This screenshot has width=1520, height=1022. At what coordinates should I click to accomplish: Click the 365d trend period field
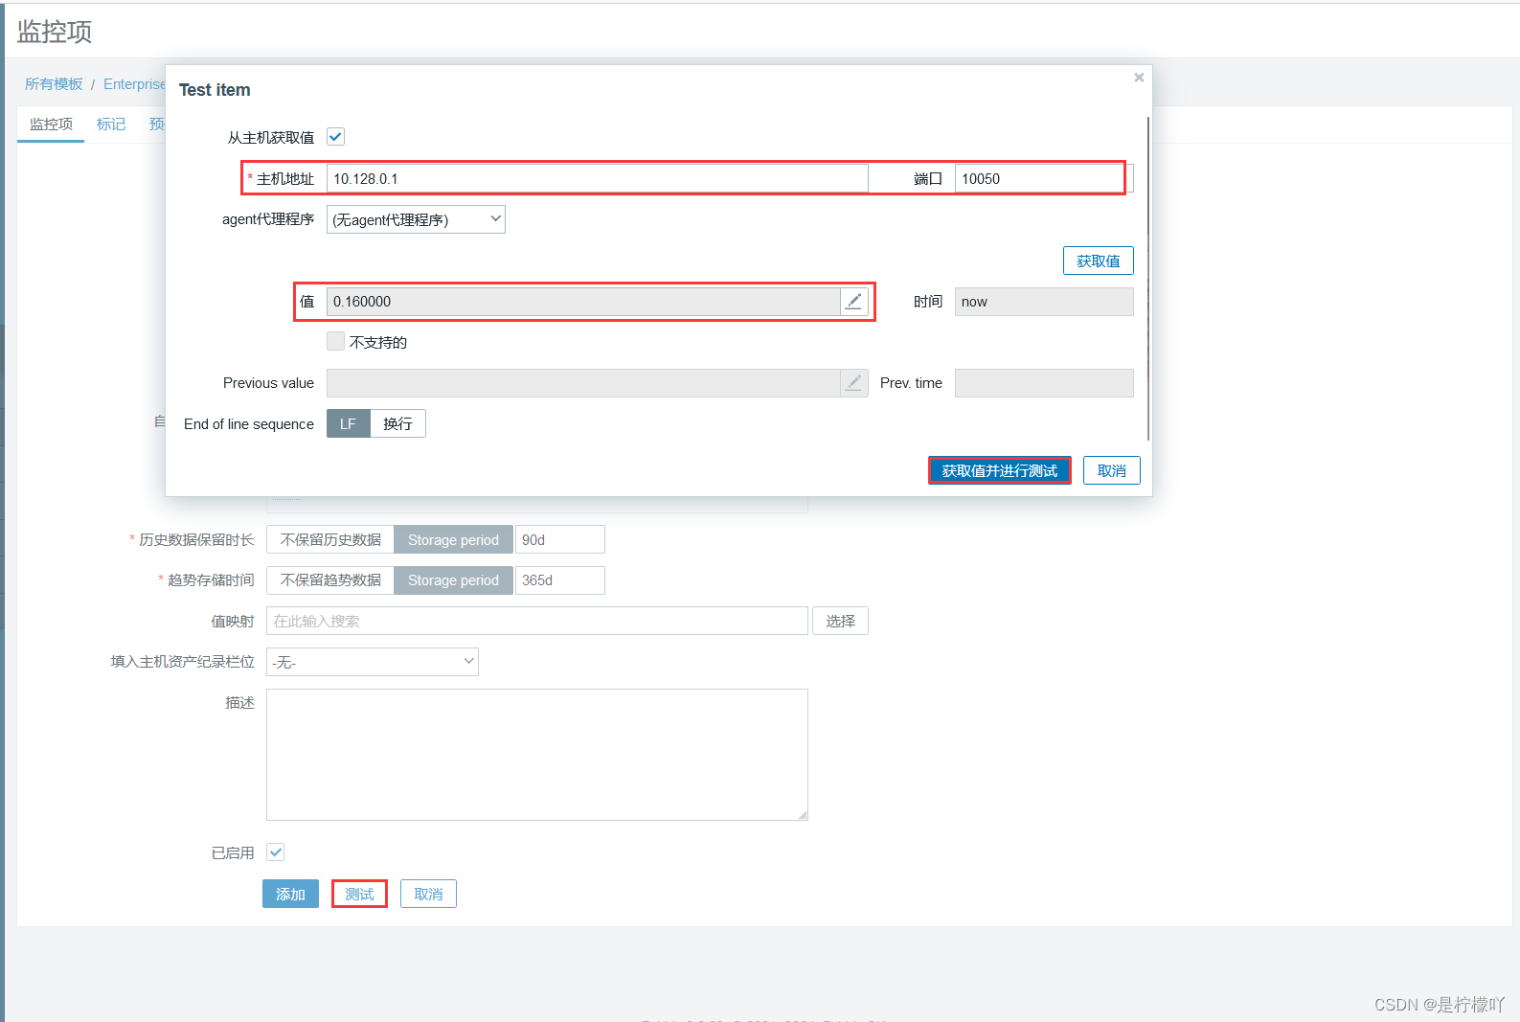(560, 580)
